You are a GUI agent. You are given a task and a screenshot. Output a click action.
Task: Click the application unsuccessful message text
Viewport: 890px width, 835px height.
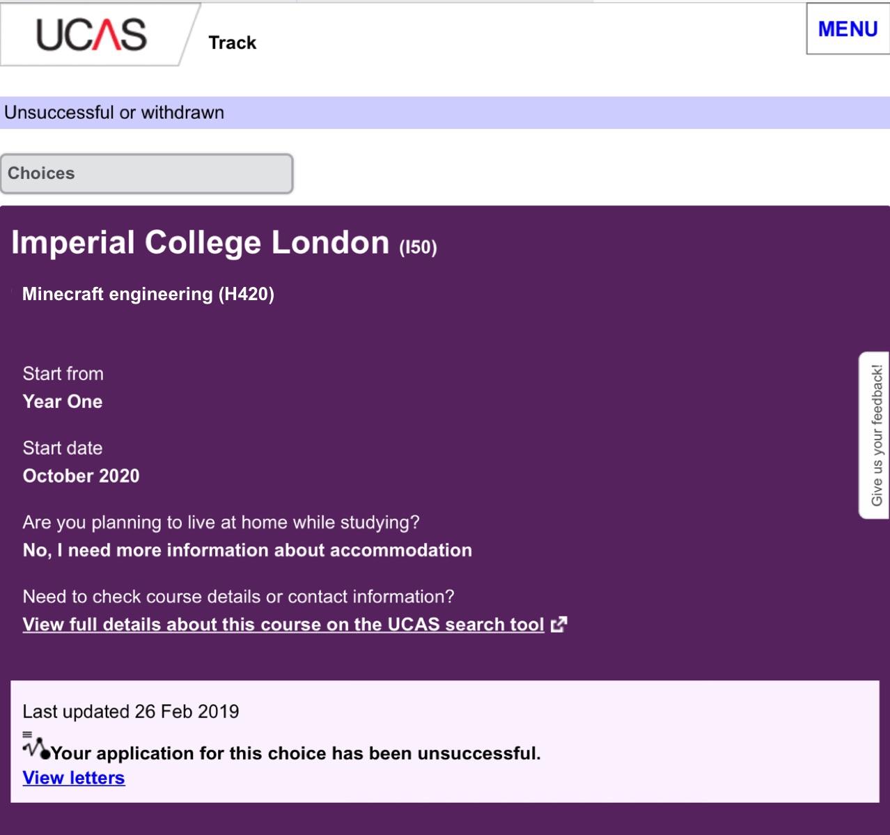295,754
